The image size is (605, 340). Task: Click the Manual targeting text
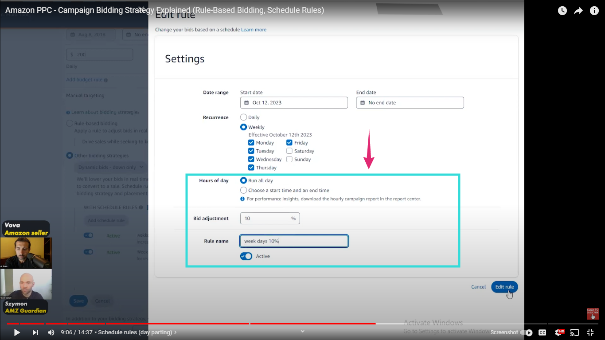pos(85,95)
